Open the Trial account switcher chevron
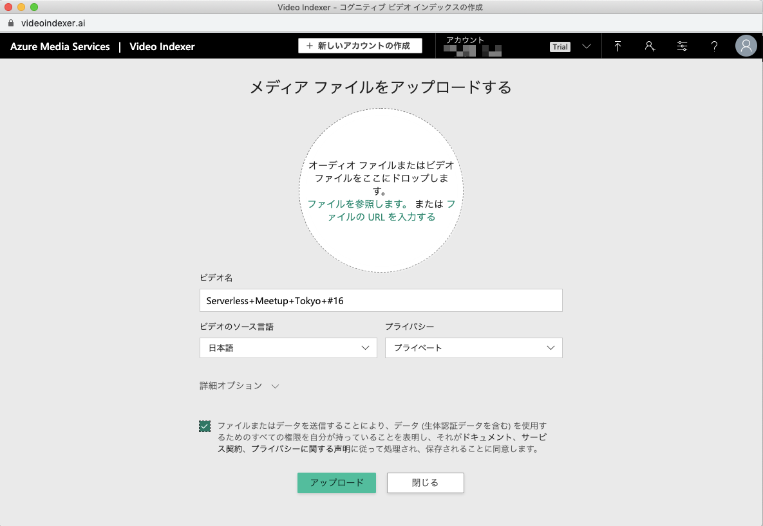Viewport: 763px width, 526px height. [x=586, y=46]
